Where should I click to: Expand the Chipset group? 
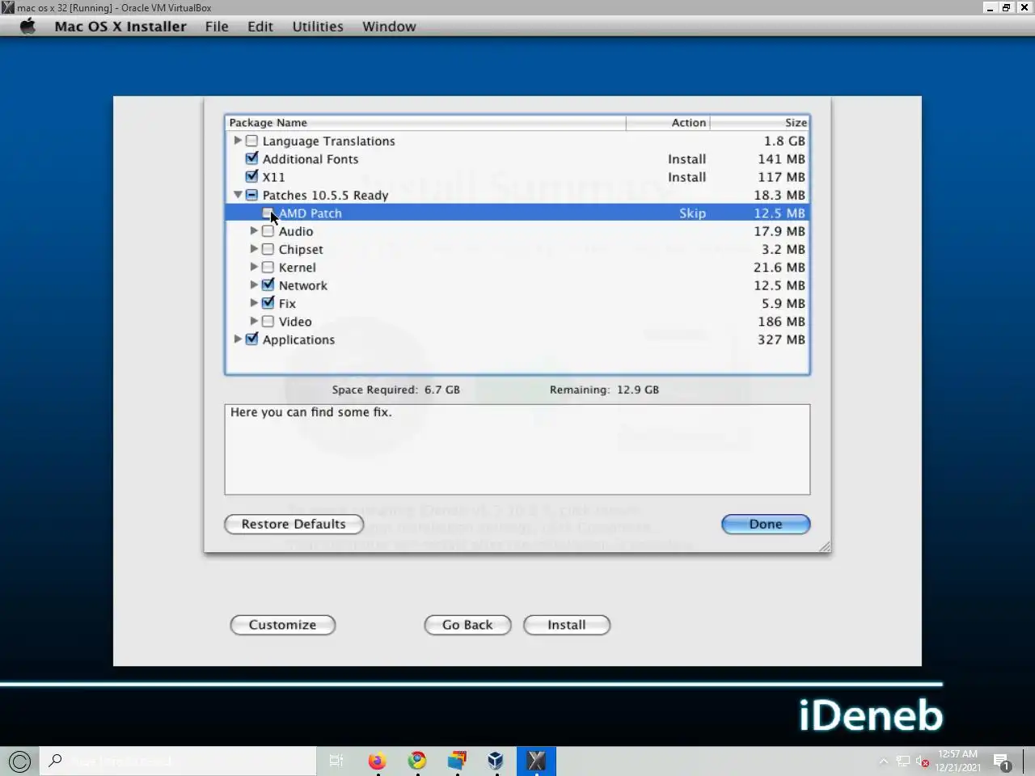coord(254,249)
